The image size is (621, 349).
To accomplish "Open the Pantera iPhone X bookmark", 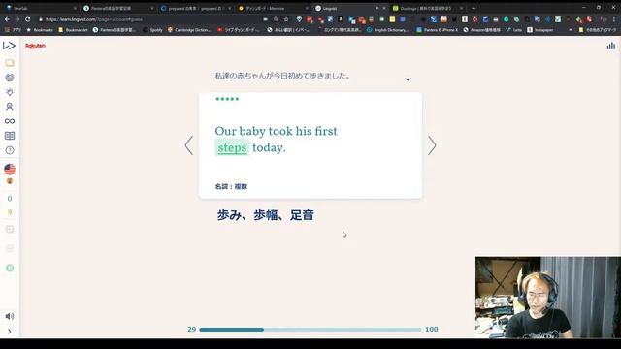I will coord(437,30).
